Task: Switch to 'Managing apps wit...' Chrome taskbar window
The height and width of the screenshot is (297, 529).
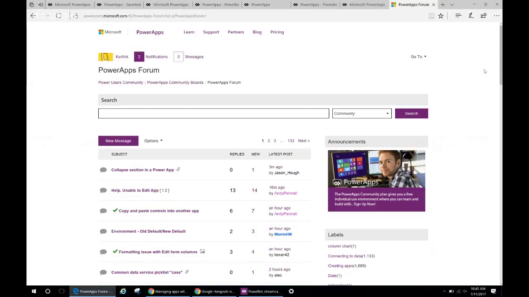Action: (167, 291)
